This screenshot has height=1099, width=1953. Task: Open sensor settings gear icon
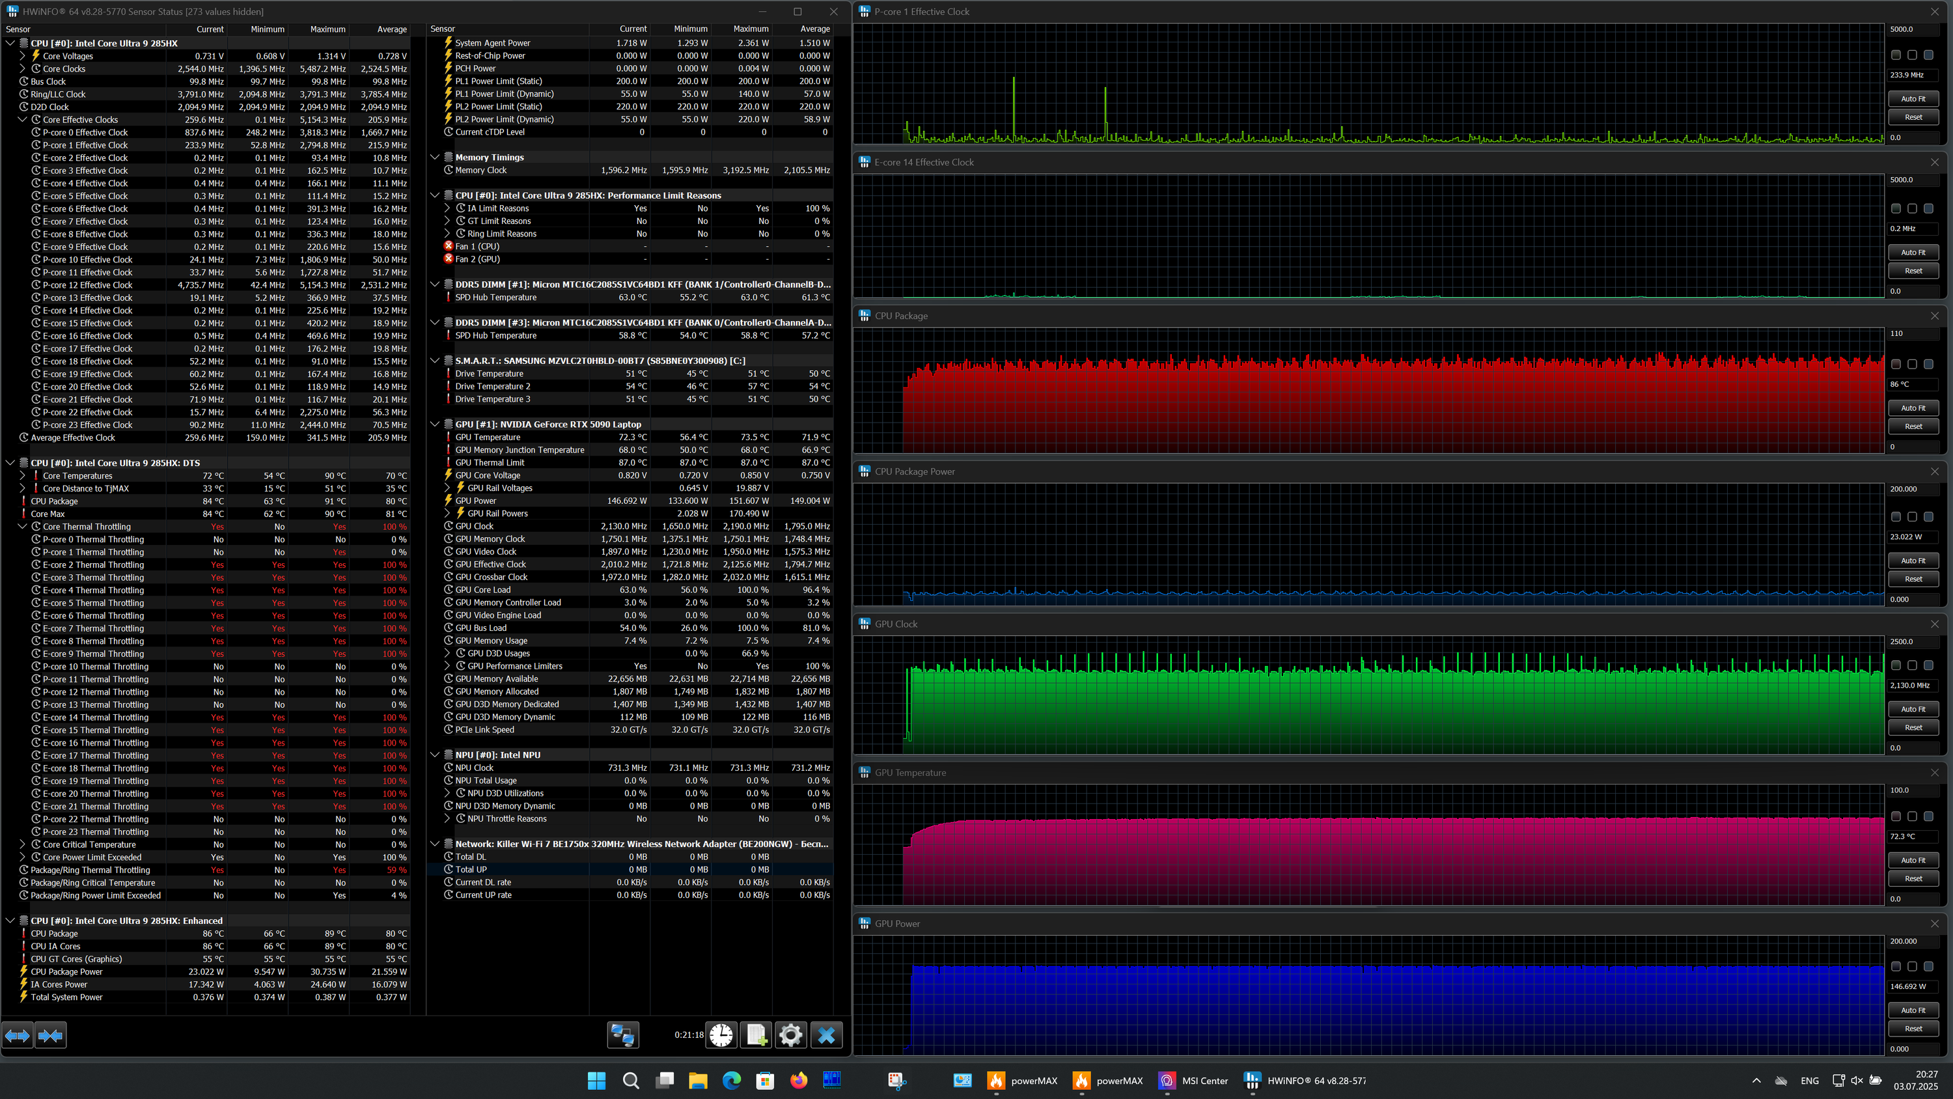click(790, 1035)
